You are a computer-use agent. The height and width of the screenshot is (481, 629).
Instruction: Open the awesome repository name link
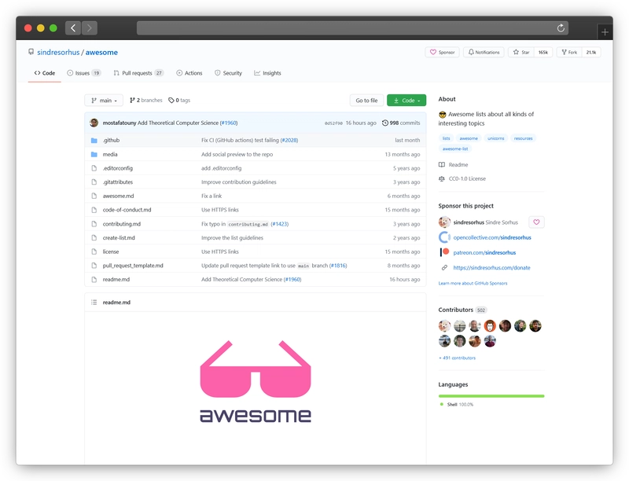click(101, 52)
